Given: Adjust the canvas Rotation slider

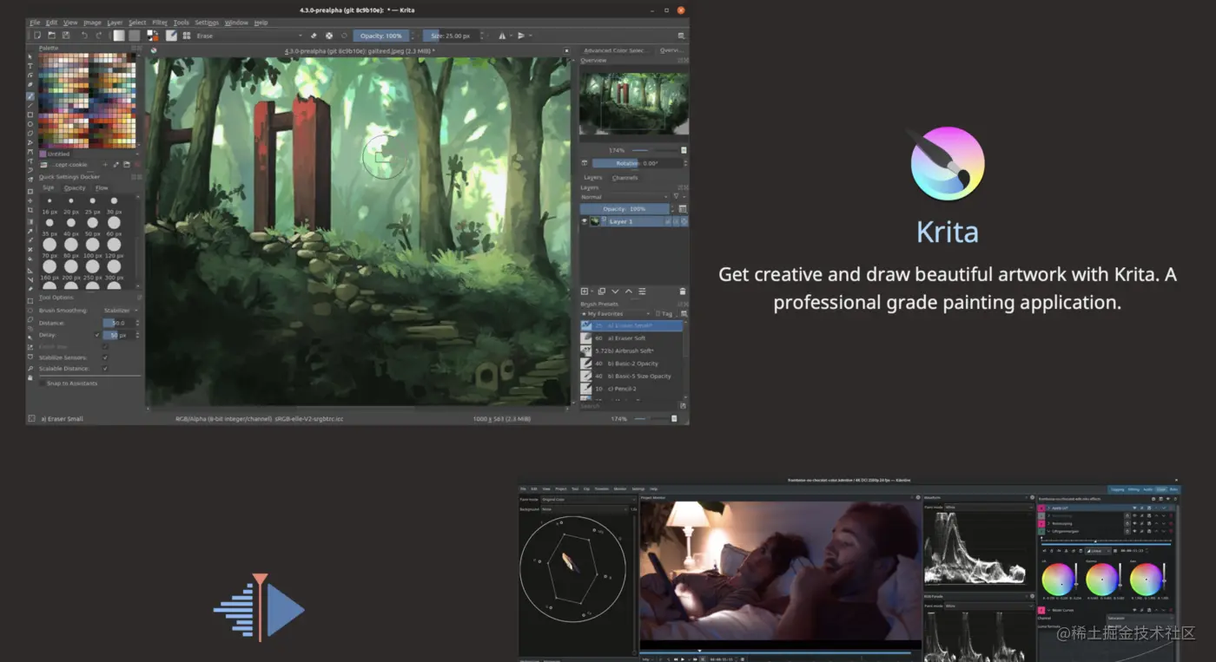Looking at the screenshot, I should point(637,163).
